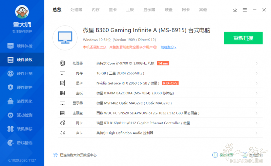271x166 pixels.
Task: Click the green 重新扫描 button
Action: (x=243, y=38)
